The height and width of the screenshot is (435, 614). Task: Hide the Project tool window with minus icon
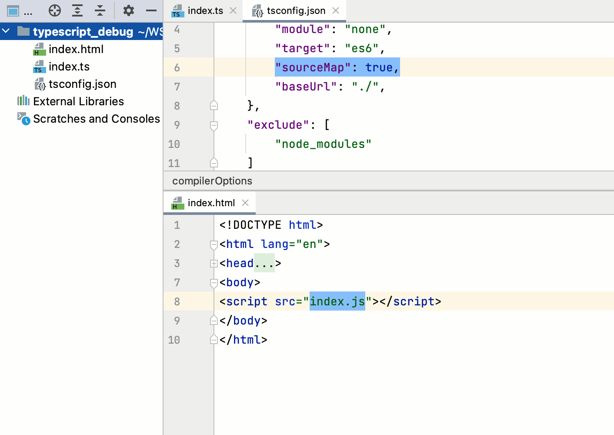point(150,10)
